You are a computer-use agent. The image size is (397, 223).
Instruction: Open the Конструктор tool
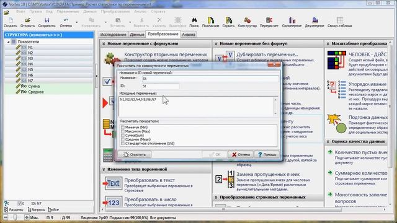(x=247, y=20)
